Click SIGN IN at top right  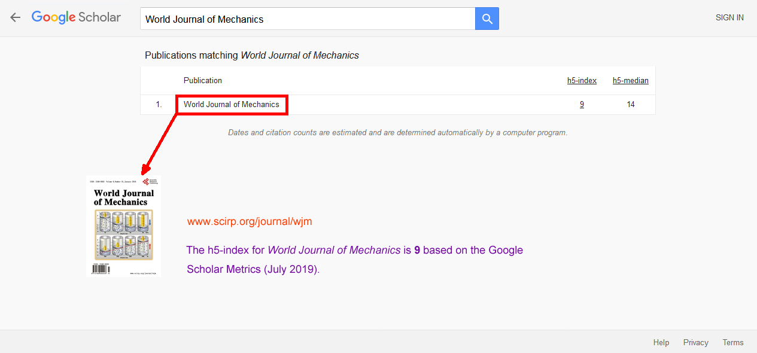click(729, 17)
